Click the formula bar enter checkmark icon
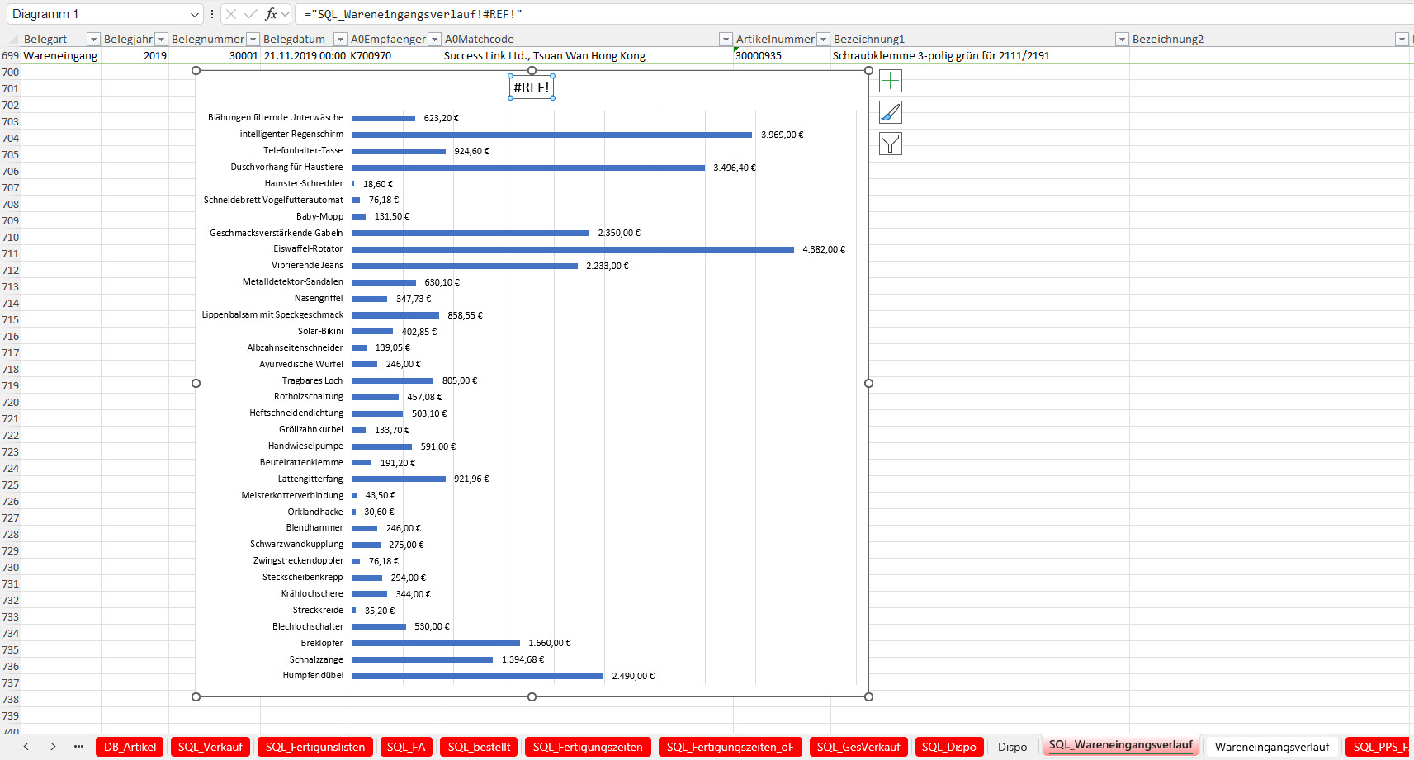1414x760 pixels. (x=251, y=14)
